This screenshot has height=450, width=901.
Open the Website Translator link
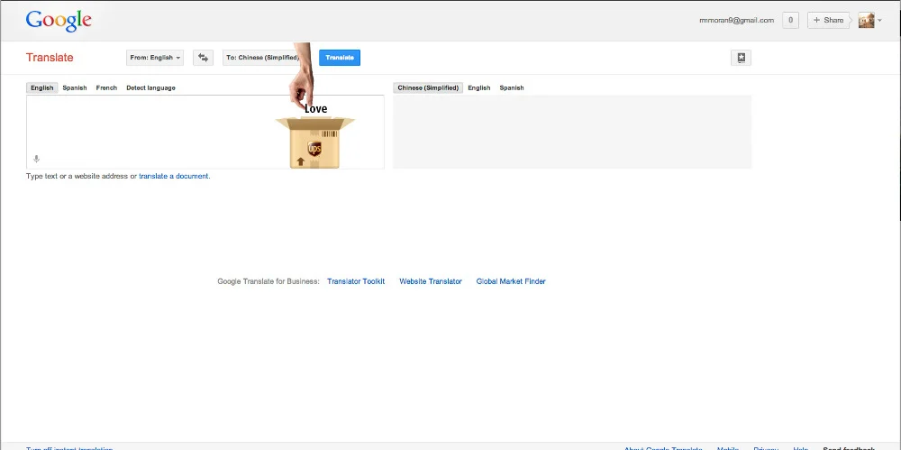tap(431, 281)
